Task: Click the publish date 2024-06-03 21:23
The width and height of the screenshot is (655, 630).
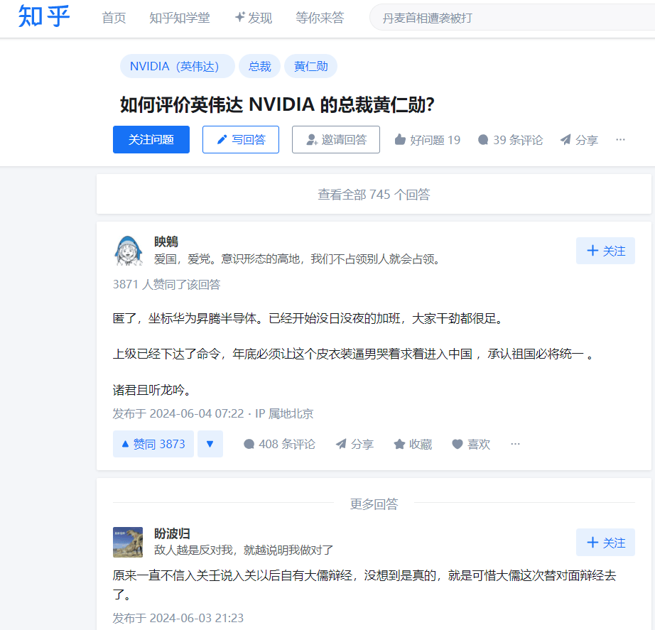Action: [x=178, y=618]
